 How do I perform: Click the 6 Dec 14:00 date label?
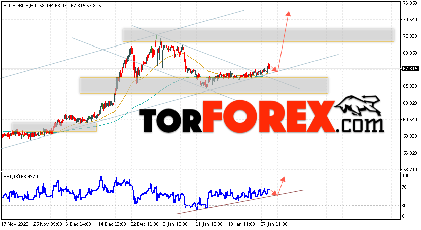tap(79, 224)
